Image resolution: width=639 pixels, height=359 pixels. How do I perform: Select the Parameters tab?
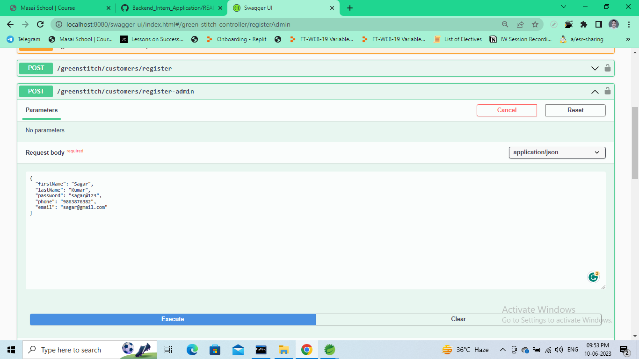click(41, 110)
